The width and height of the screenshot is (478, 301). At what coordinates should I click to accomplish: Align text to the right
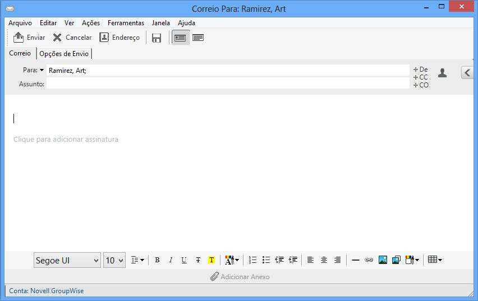point(338,260)
